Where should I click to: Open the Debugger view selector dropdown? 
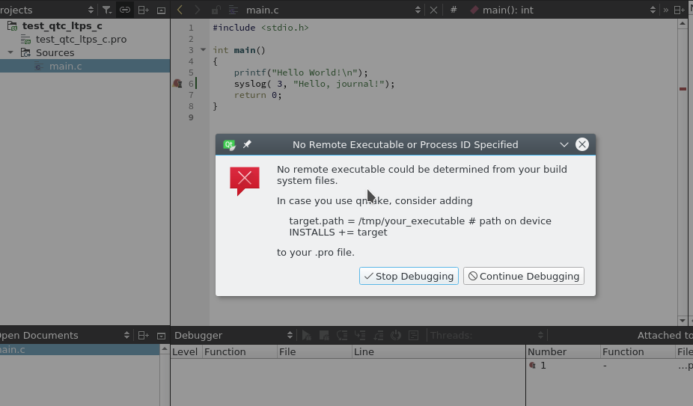click(290, 335)
